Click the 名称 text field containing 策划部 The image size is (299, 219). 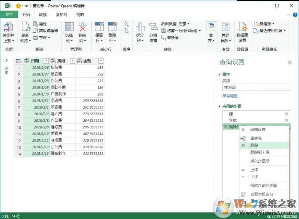tap(256, 87)
